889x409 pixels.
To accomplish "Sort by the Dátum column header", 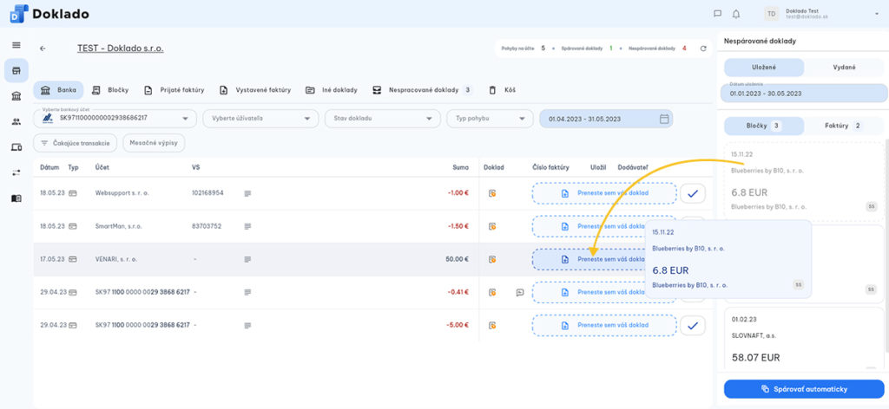I will [49, 167].
